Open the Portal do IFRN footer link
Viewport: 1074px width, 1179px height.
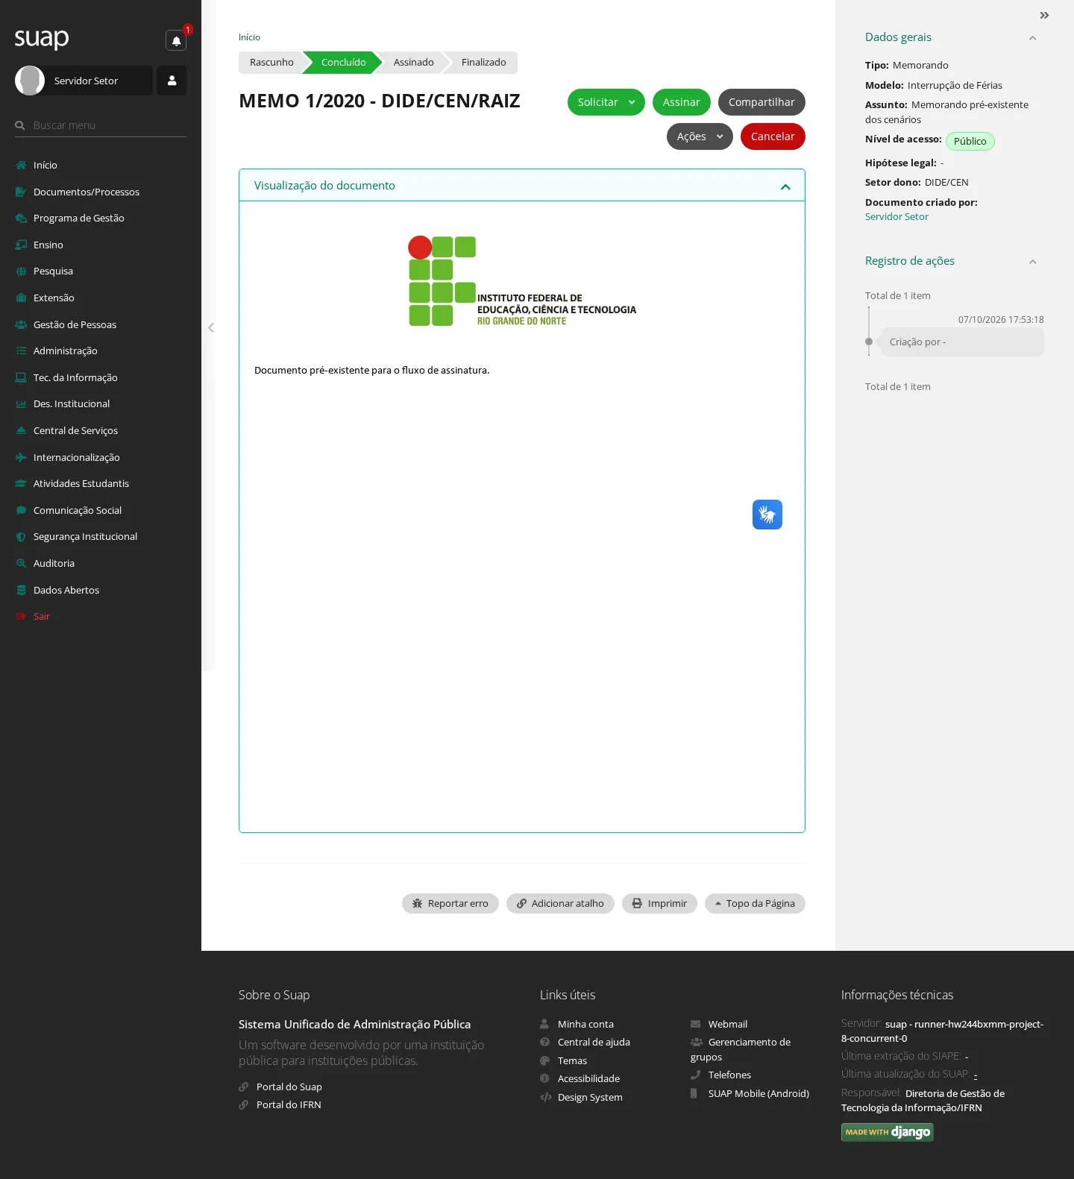pos(289,1104)
